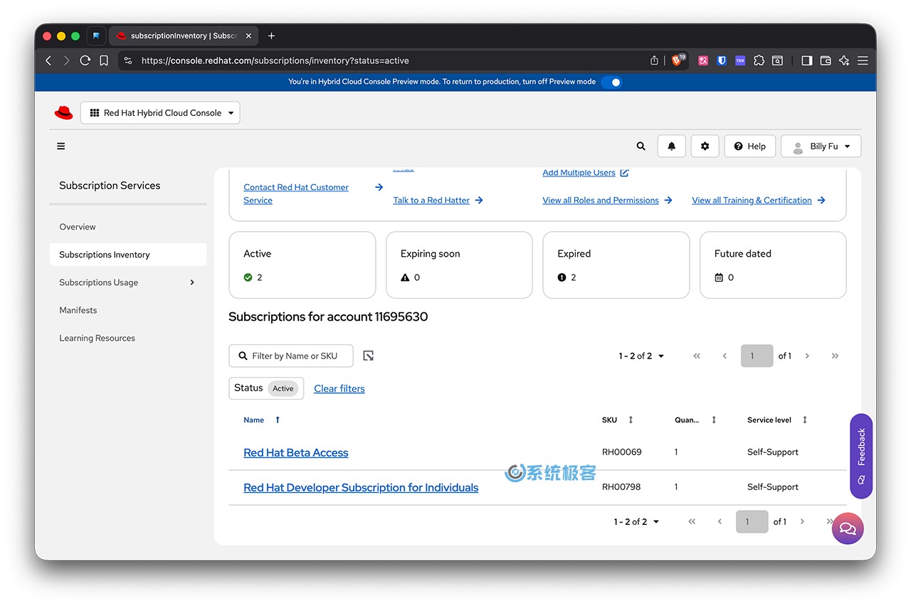
Task: Click the Filter by Name or SKU field
Action: (297, 356)
